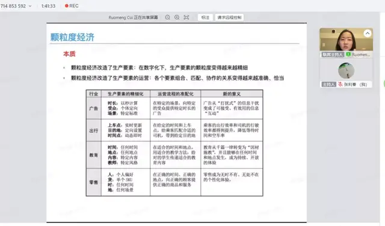The image size is (385, 226).
Task: Click the round avatar of 张利春
Action: click(x=346, y=71)
